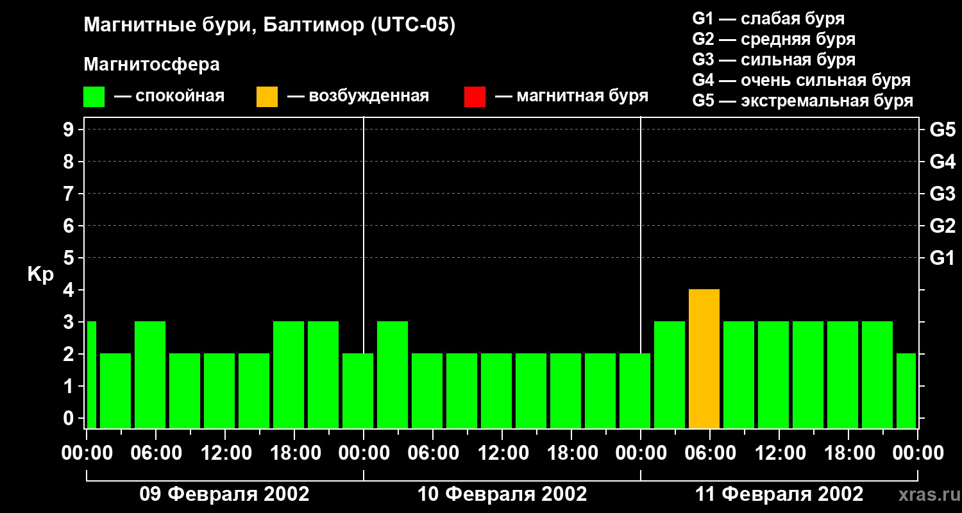Click the 'G2' label on the right axis
962x513 pixels.
[942, 226]
